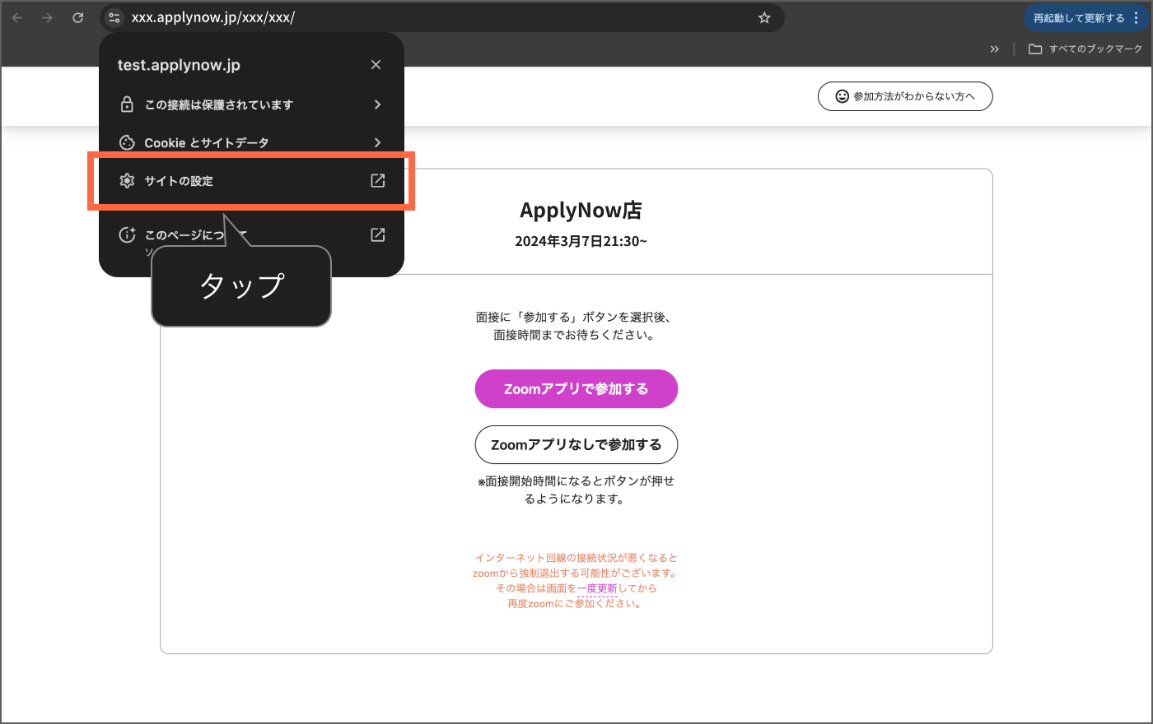The width and height of the screenshot is (1153, 724).
Task: Click test.applynow.jp popup title
Action: (179, 65)
